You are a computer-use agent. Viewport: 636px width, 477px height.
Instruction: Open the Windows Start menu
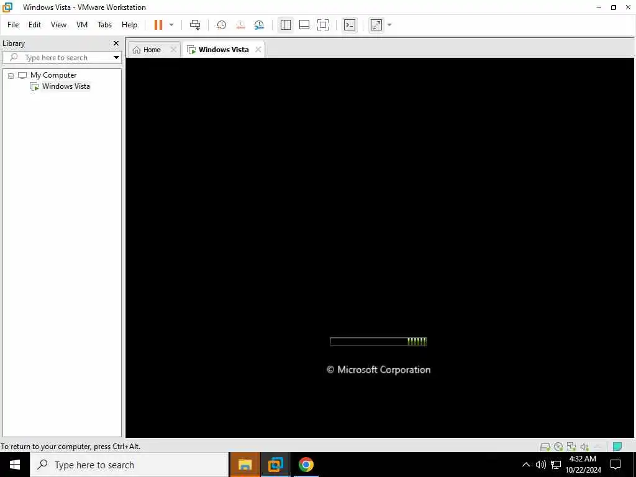point(15,465)
